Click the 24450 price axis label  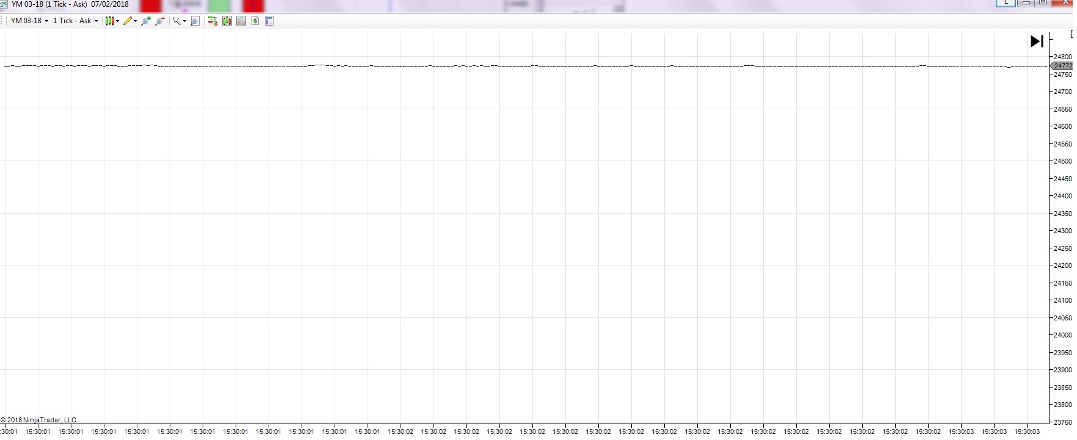pyautogui.click(x=1063, y=179)
